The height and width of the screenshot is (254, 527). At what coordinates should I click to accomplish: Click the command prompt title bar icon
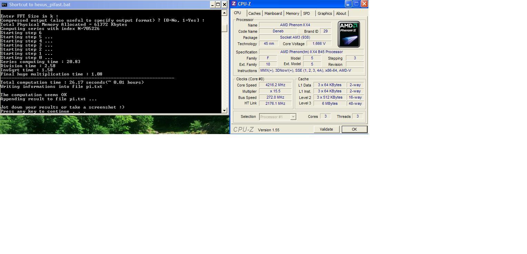(4, 4)
